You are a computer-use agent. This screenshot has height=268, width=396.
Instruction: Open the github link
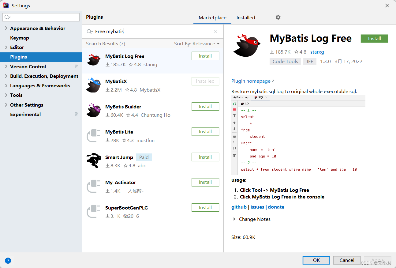point(239,207)
